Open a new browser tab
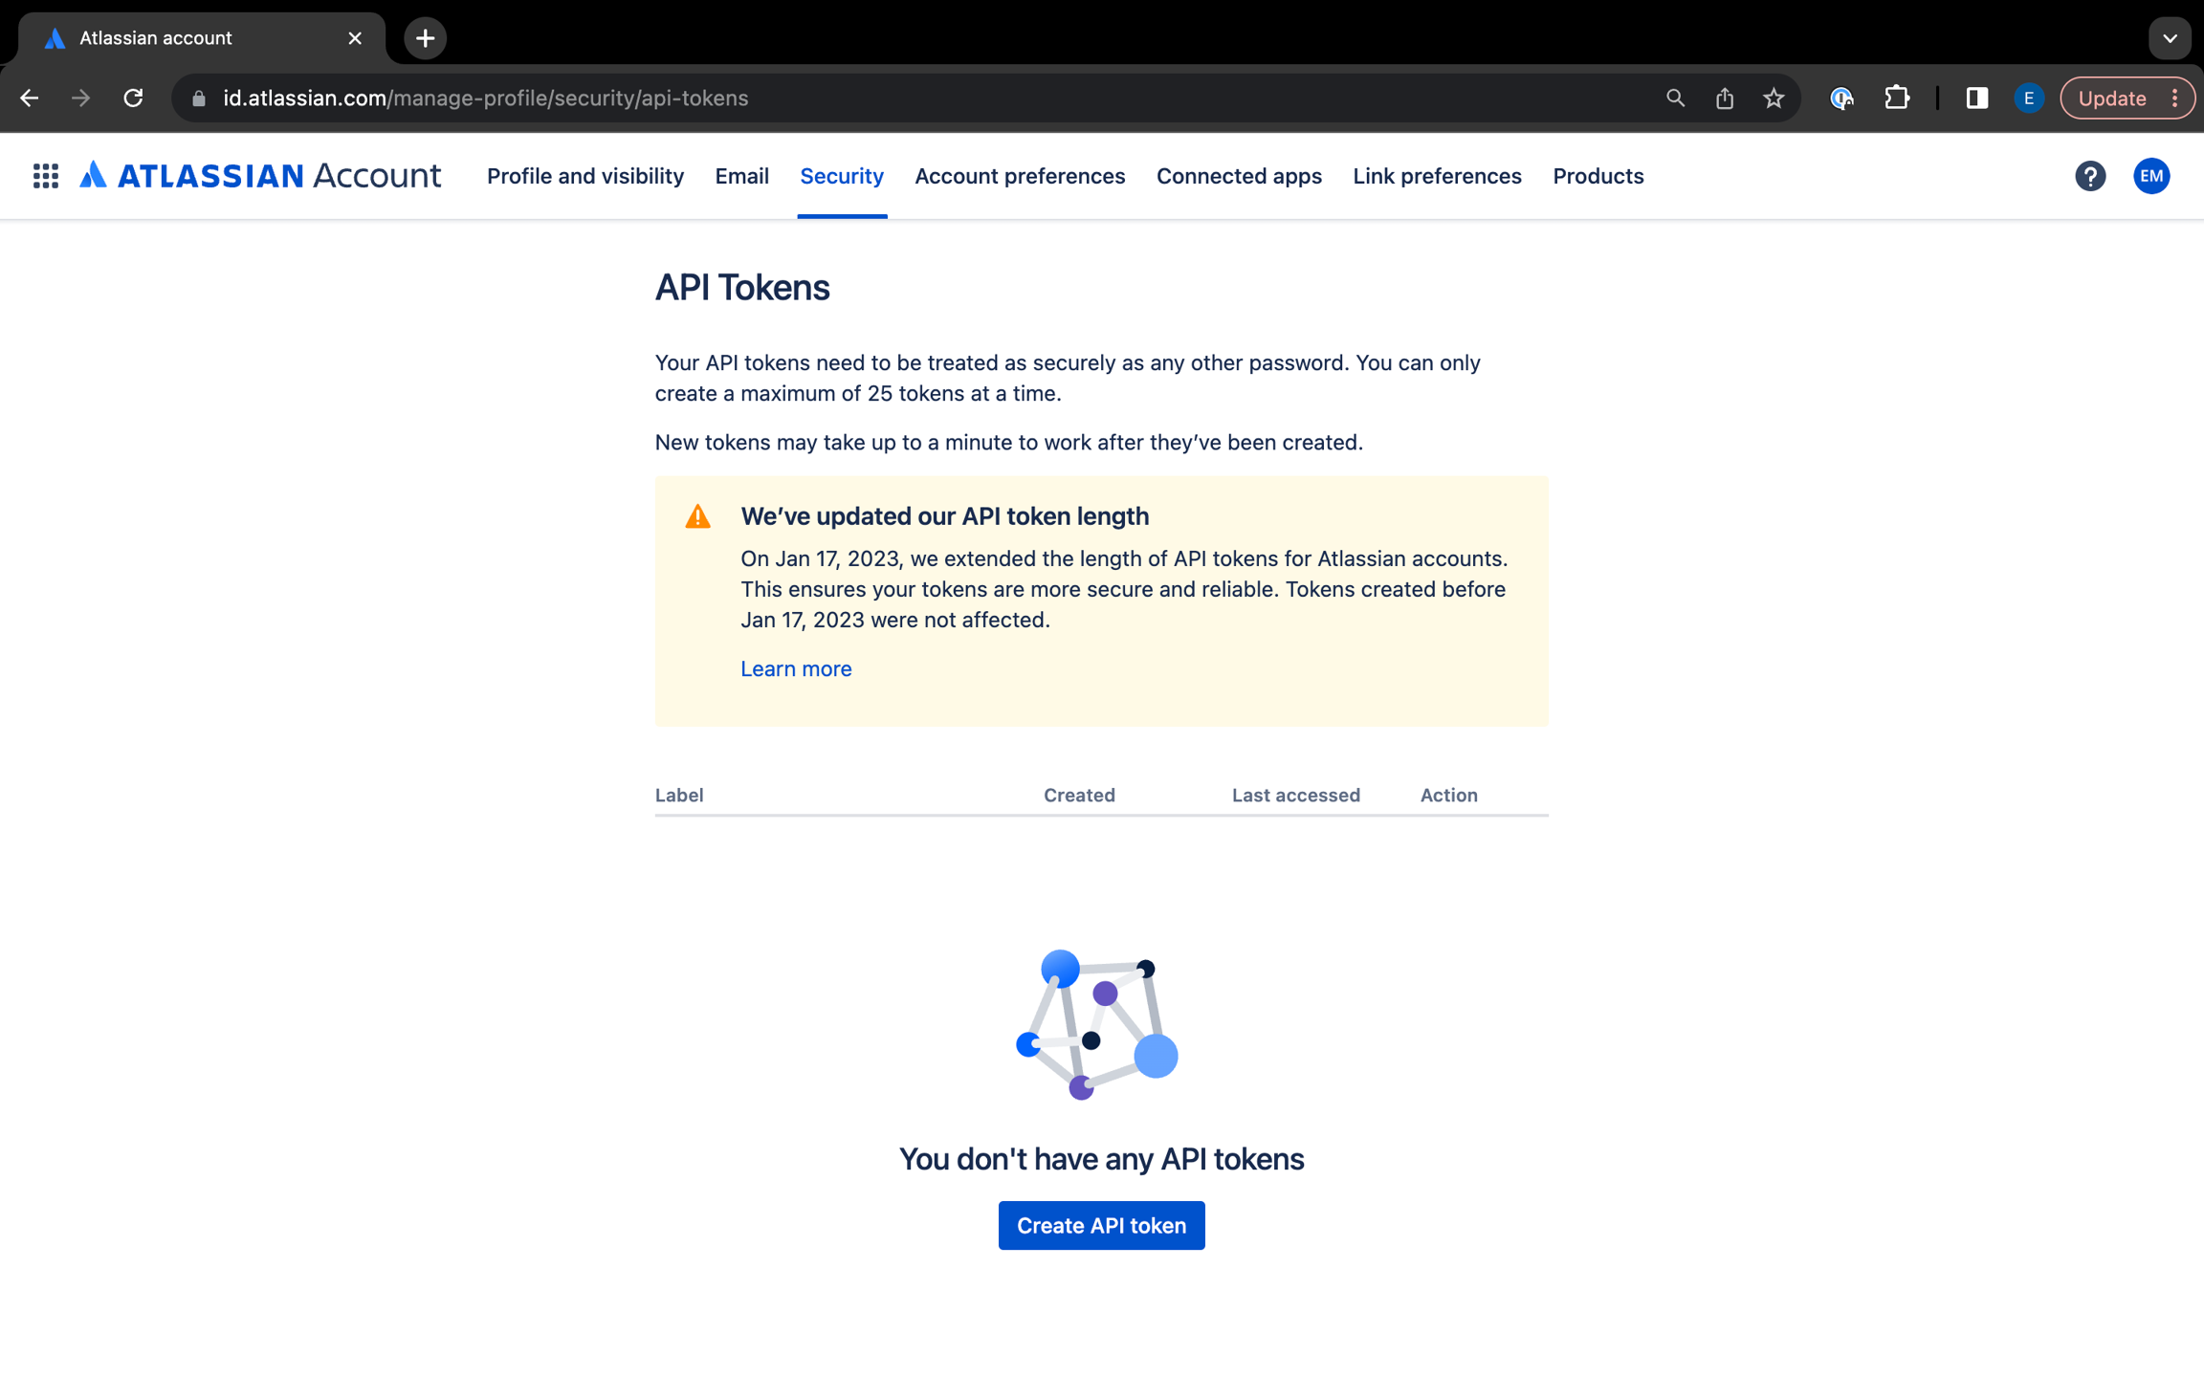Screen dimensions: 2204x1377 [x=425, y=38]
